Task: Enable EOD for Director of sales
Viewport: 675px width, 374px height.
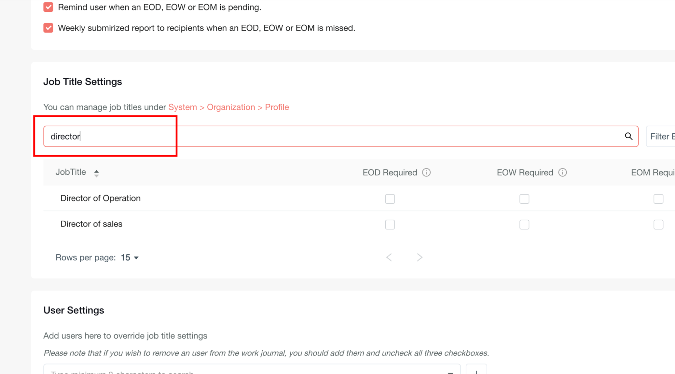Action: 390,225
